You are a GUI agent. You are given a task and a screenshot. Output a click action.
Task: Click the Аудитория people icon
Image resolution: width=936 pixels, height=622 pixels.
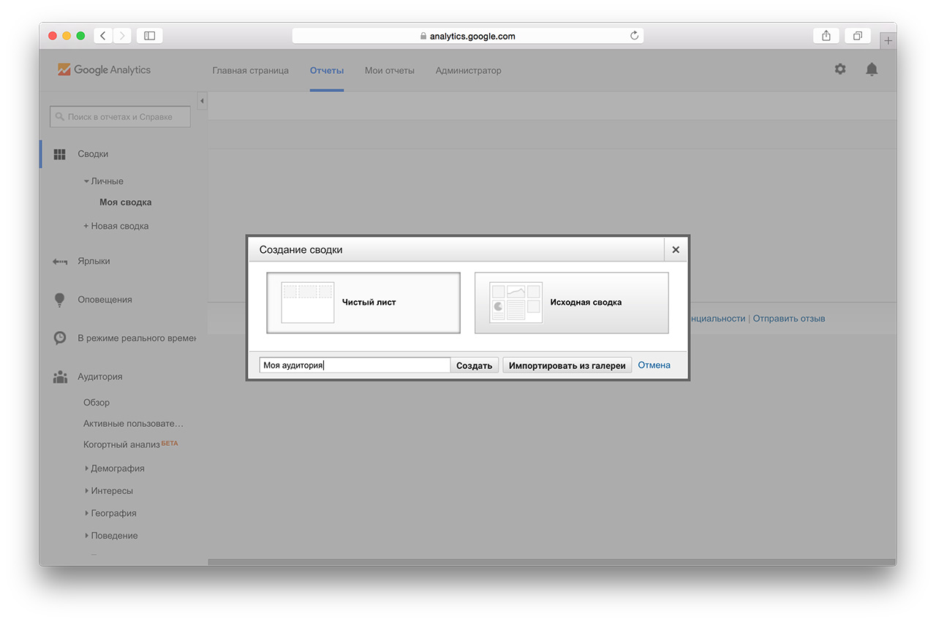pyautogui.click(x=60, y=377)
